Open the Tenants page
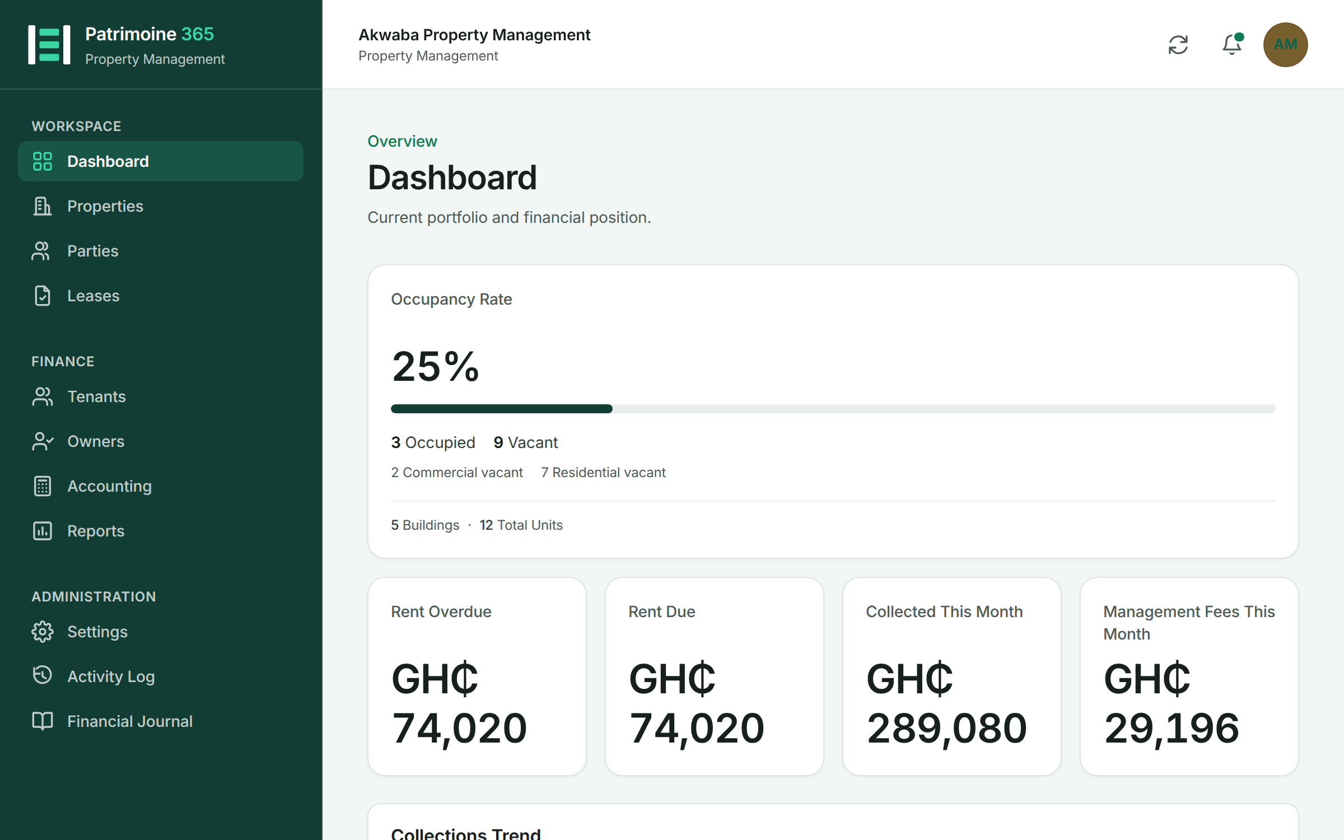1344x840 pixels. click(x=161, y=396)
